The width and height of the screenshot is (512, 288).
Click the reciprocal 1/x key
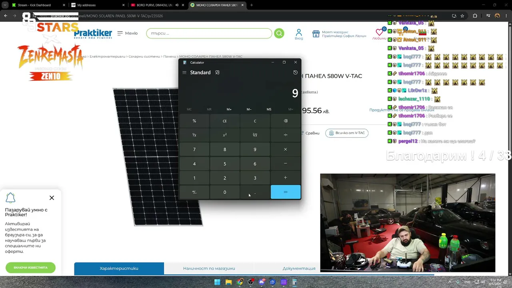click(194, 135)
